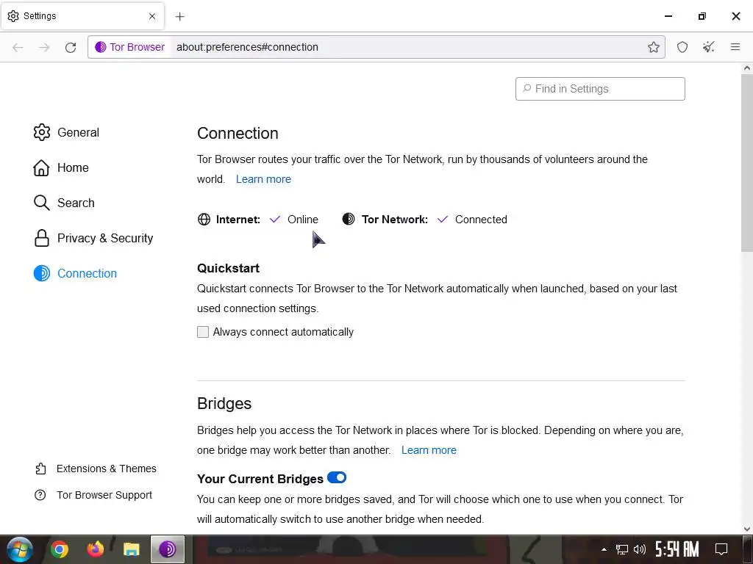Open the notification center icon
The width and height of the screenshot is (753, 564).
pos(721,549)
